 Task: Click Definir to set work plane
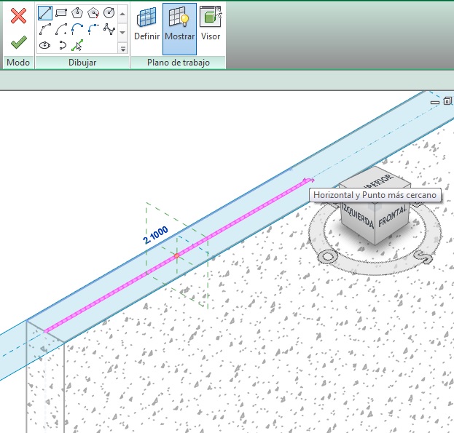pyautogui.click(x=146, y=28)
